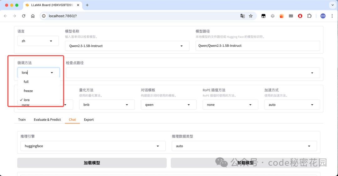Choose freeze fine-tuning option
Viewport: 338px width, 176px height.
(x=38, y=91)
